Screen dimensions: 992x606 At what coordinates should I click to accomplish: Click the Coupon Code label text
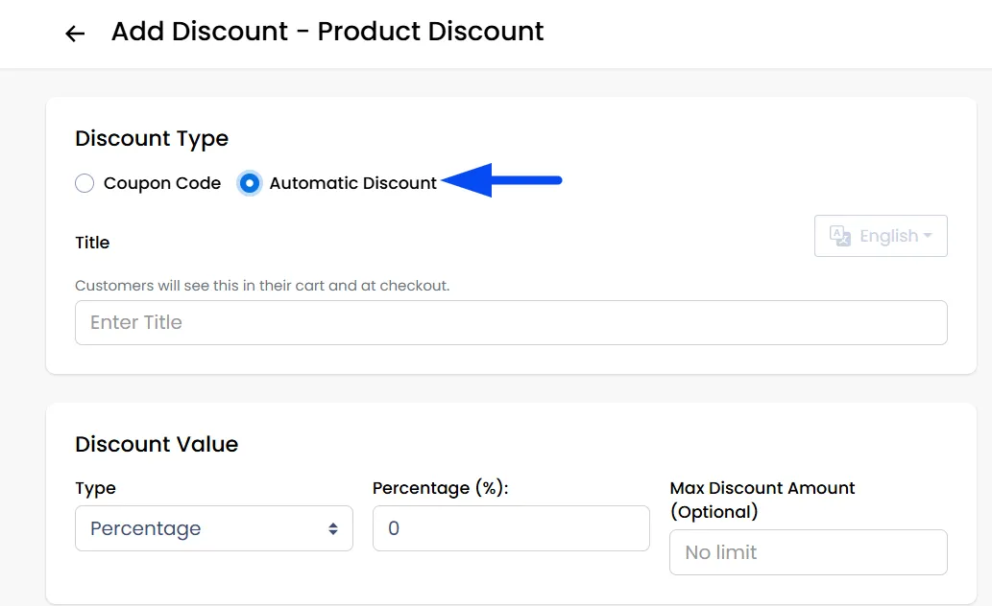click(x=162, y=183)
